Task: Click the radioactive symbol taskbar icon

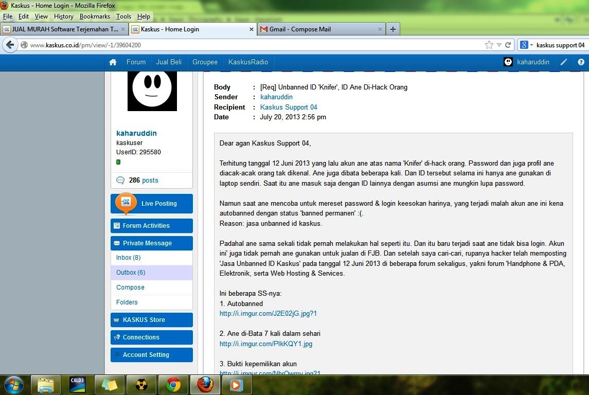Action: tap(141, 385)
